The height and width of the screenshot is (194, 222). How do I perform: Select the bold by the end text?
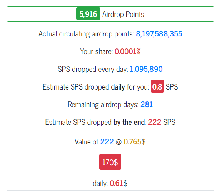tap(129, 122)
